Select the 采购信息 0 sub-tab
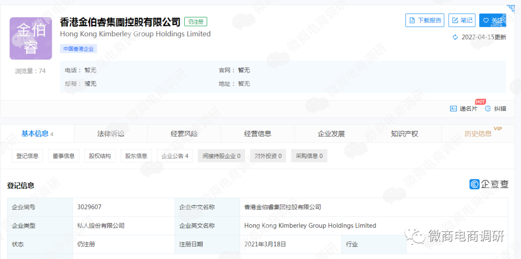521x259 pixels. 309,156
